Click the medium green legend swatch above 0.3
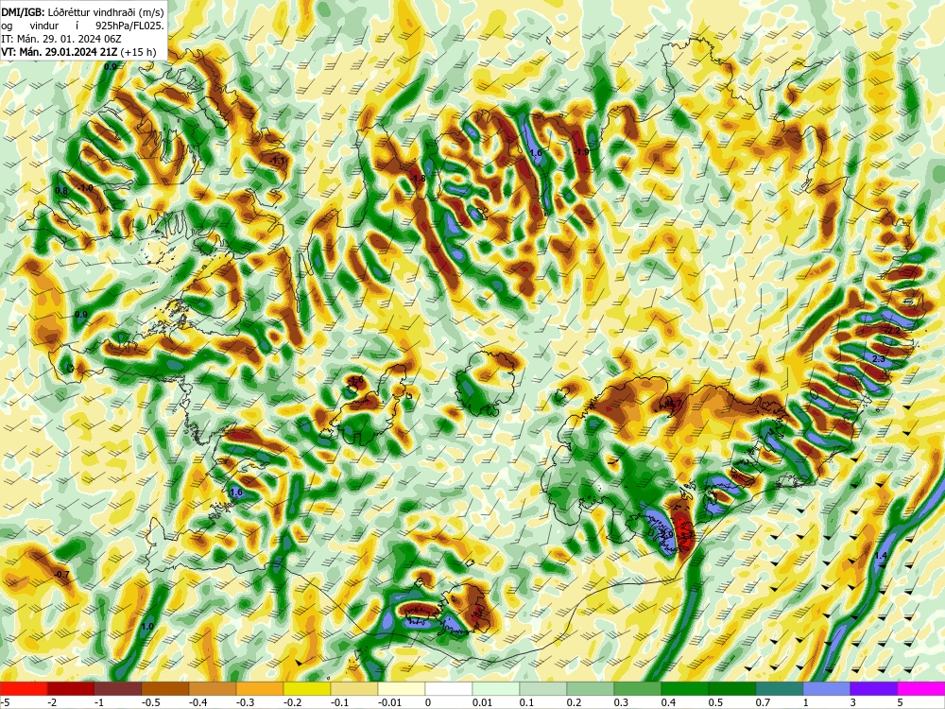The image size is (945, 709). tap(638, 688)
